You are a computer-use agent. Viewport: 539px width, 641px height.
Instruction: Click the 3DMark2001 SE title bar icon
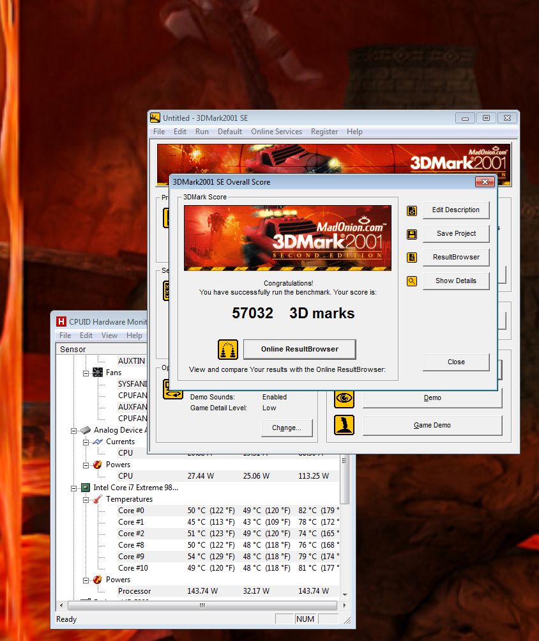click(155, 118)
